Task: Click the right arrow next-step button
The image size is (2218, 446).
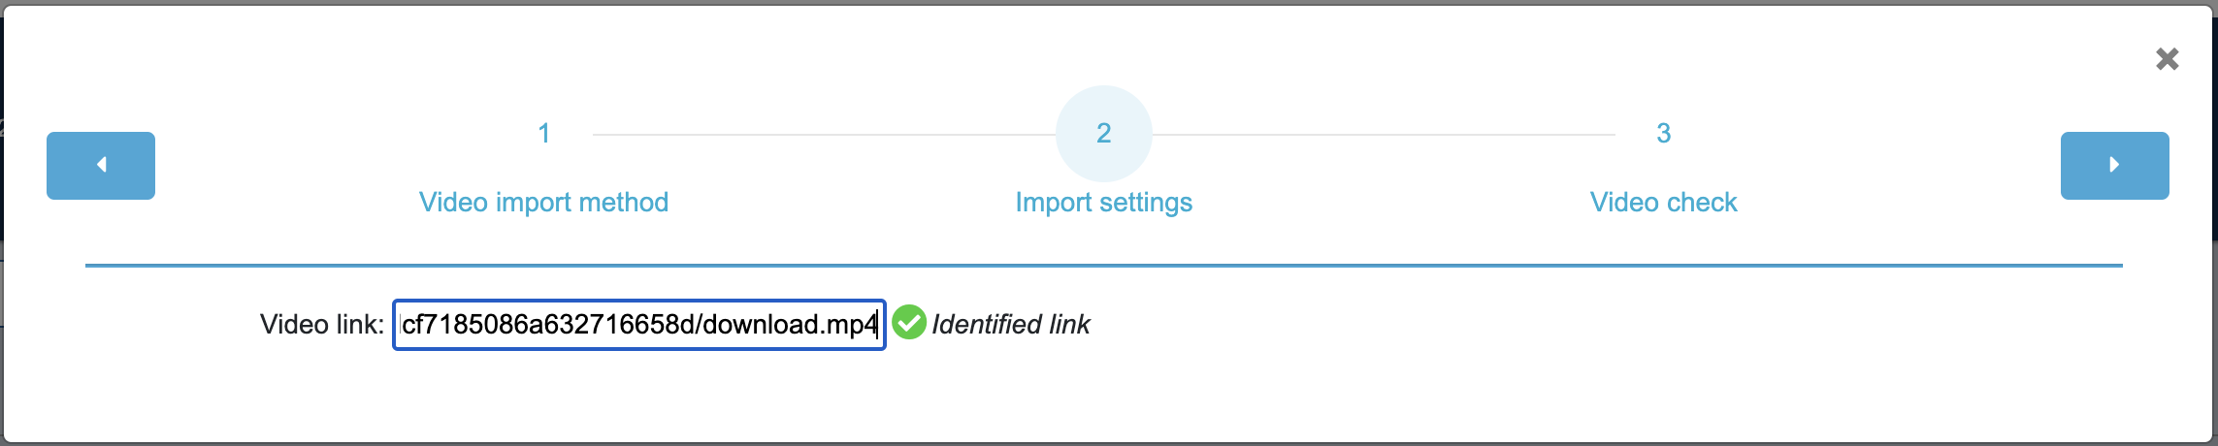Action: point(2115,166)
